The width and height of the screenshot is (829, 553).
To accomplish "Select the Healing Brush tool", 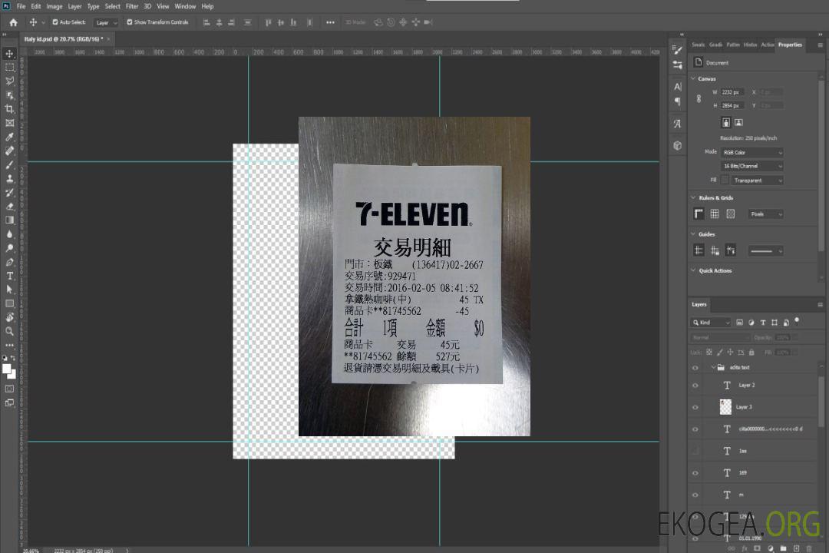I will (9, 151).
